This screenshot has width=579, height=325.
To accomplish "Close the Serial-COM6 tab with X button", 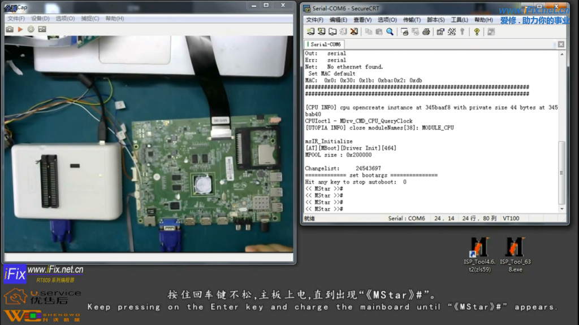I will click(561, 44).
